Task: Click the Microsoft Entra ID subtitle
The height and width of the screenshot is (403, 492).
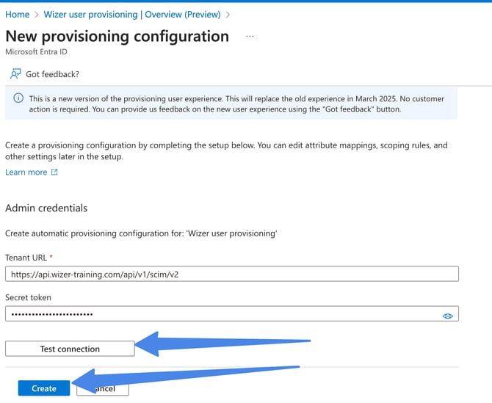Action: [35, 52]
